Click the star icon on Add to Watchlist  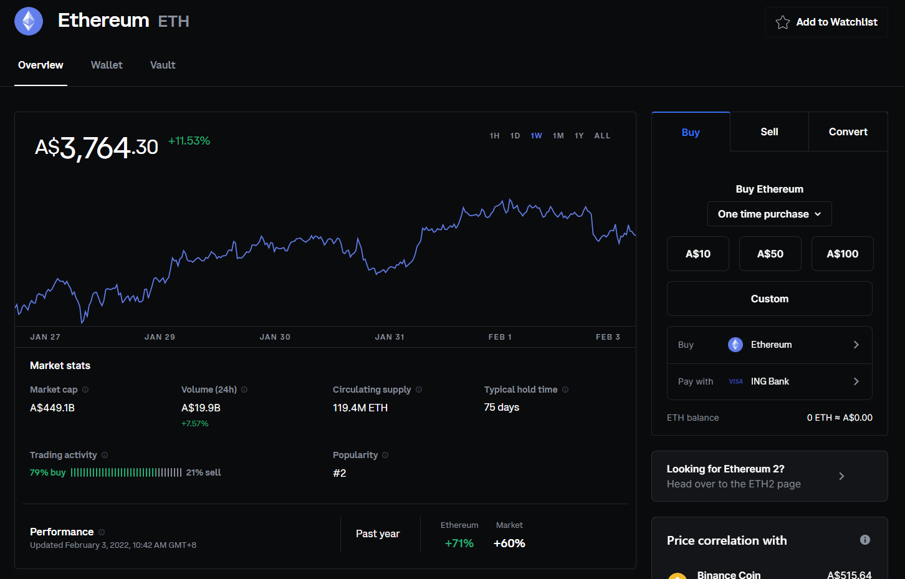783,22
